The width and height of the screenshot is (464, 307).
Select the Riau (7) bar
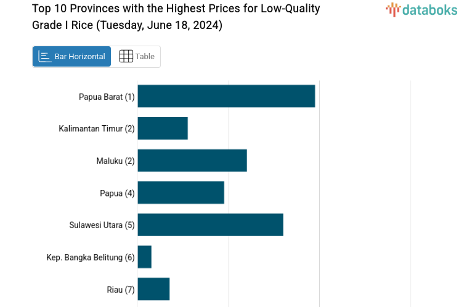(x=153, y=289)
